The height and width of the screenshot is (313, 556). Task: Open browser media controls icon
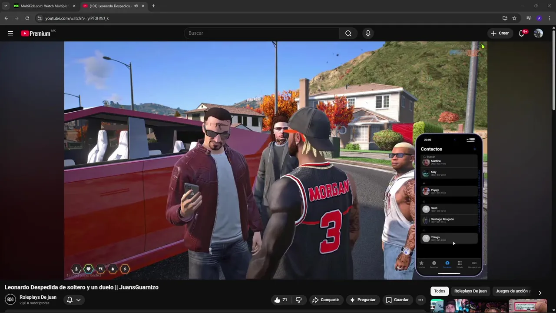(529, 18)
